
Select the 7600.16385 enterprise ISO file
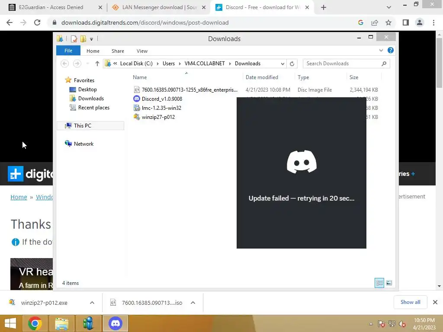pyautogui.click(x=189, y=90)
